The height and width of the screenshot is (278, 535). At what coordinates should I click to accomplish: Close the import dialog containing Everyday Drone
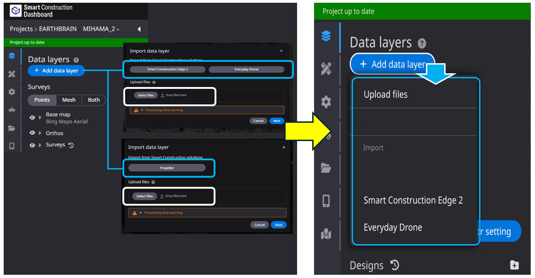tap(281, 51)
